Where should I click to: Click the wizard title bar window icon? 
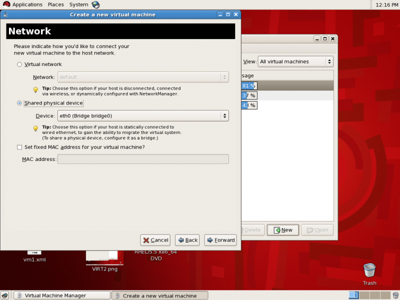pyautogui.click(x=5, y=14)
